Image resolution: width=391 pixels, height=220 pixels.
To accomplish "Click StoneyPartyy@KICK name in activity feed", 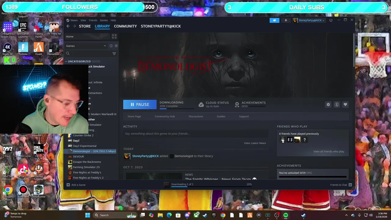I will (x=145, y=156).
